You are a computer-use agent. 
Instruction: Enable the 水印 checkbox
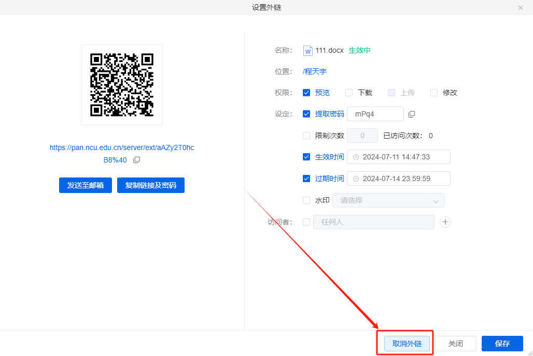(x=306, y=200)
